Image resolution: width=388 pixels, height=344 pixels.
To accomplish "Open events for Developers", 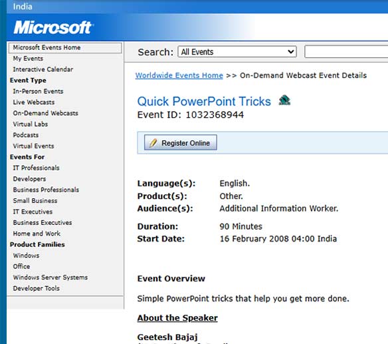I will (x=29, y=179).
